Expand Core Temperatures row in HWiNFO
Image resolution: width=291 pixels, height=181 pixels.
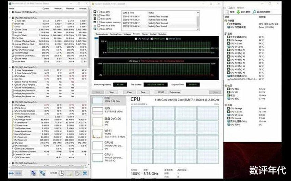(13, 70)
